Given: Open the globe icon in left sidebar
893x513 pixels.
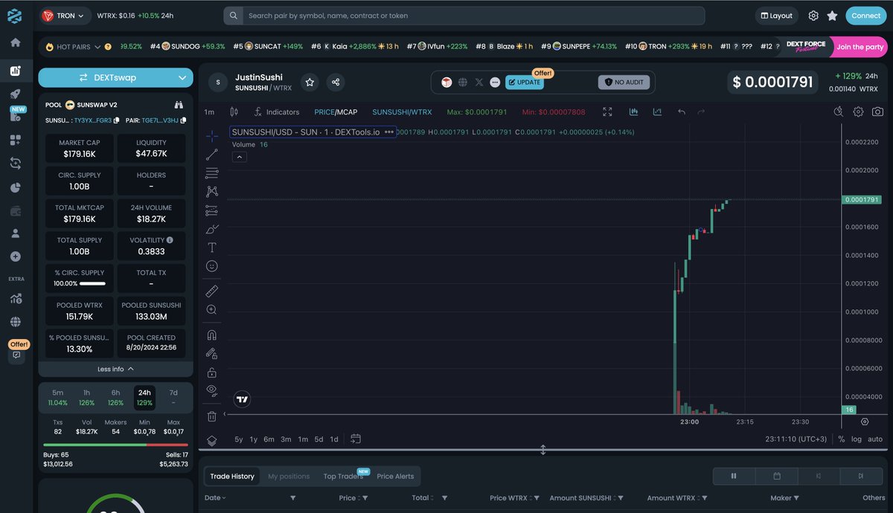Looking at the screenshot, I should tap(15, 322).
